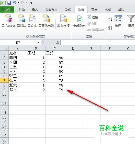The width and height of the screenshot is (135, 144).
Task: Select cell A4 with 王五
Action: (x=18, y=67)
